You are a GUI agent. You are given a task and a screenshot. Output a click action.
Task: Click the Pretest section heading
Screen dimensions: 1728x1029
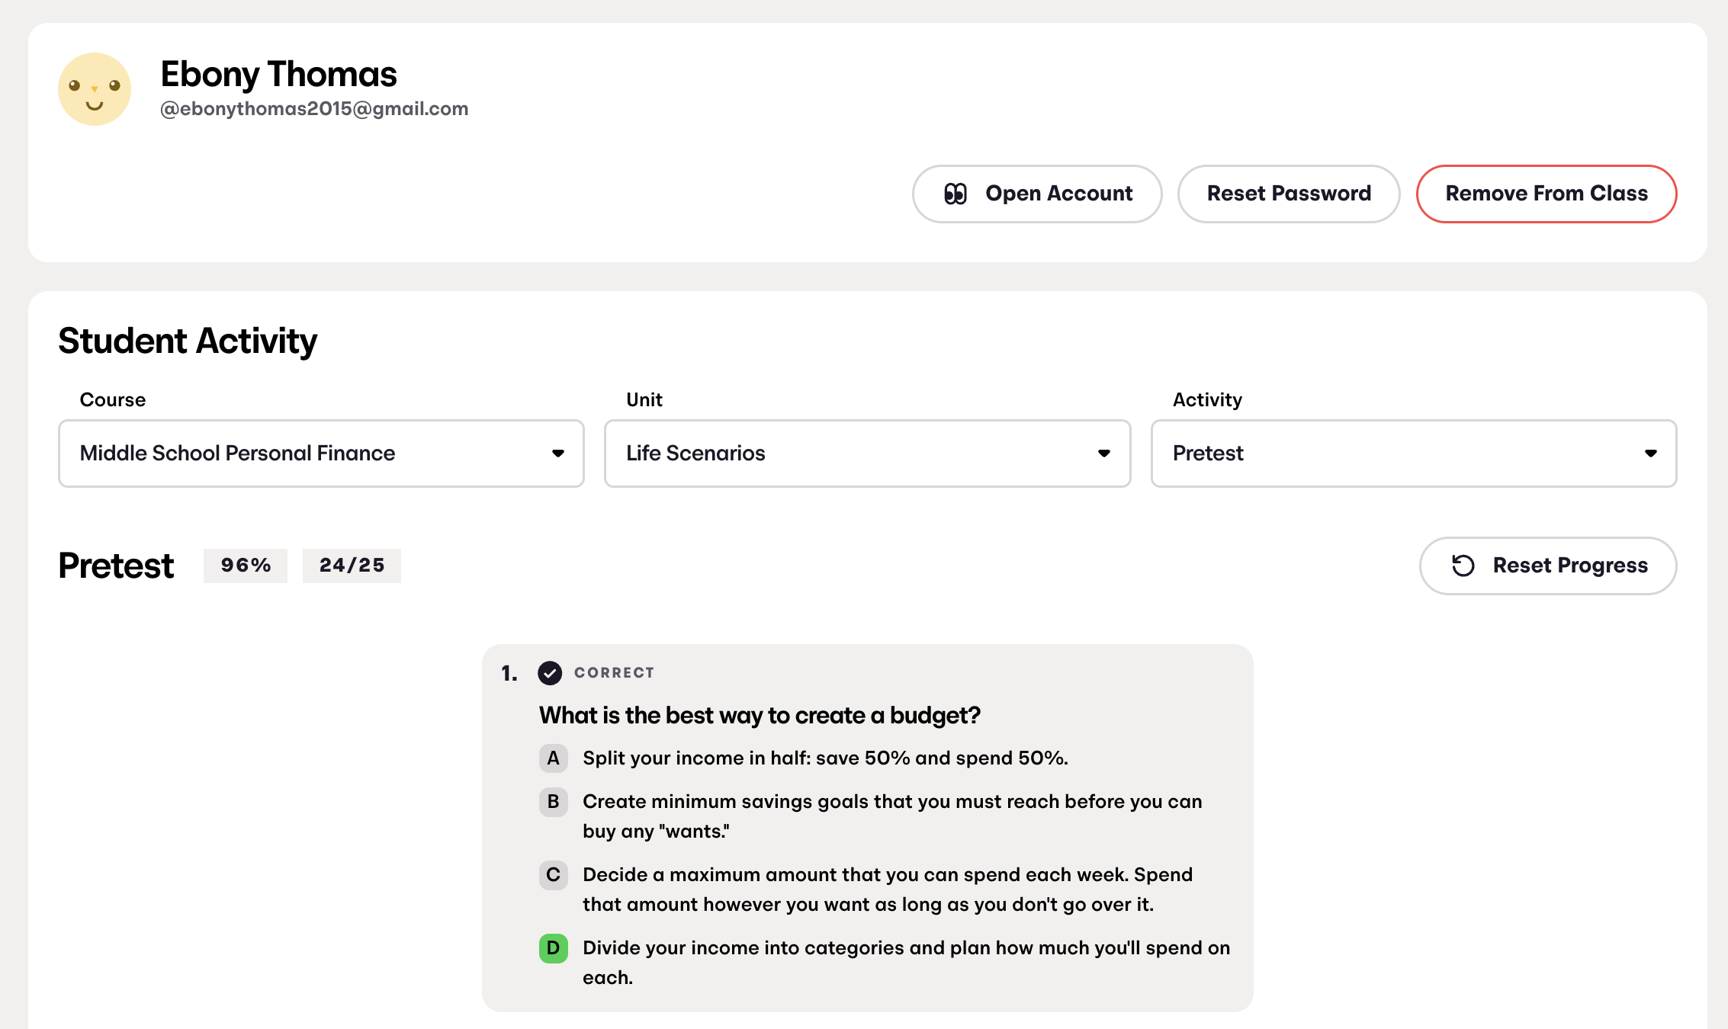(116, 566)
